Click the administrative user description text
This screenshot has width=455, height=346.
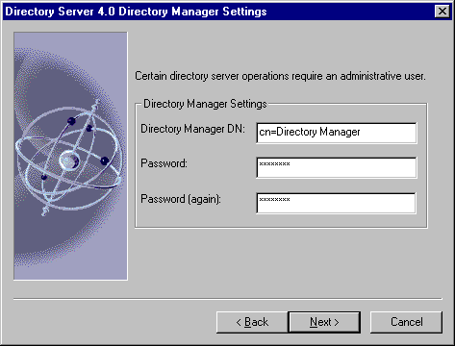280,76
